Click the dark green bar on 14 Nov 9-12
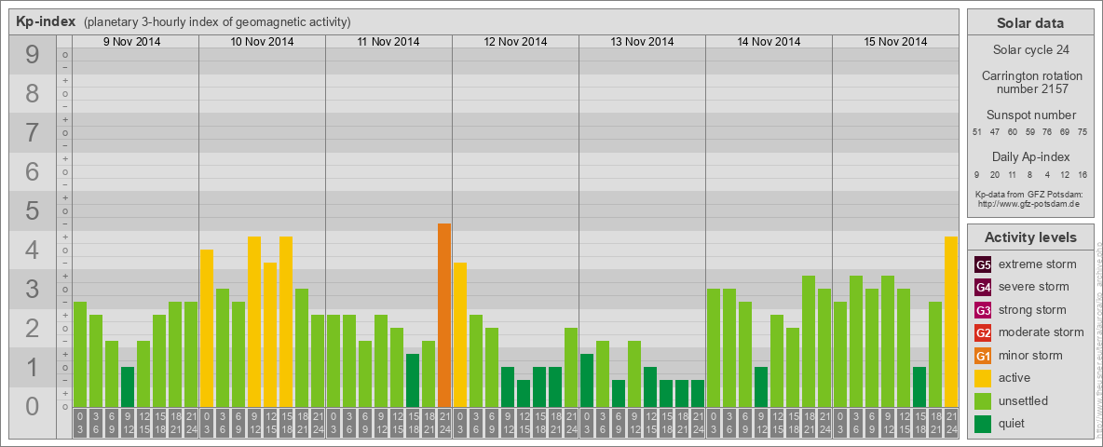The image size is (1103, 447). coord(761,387)
